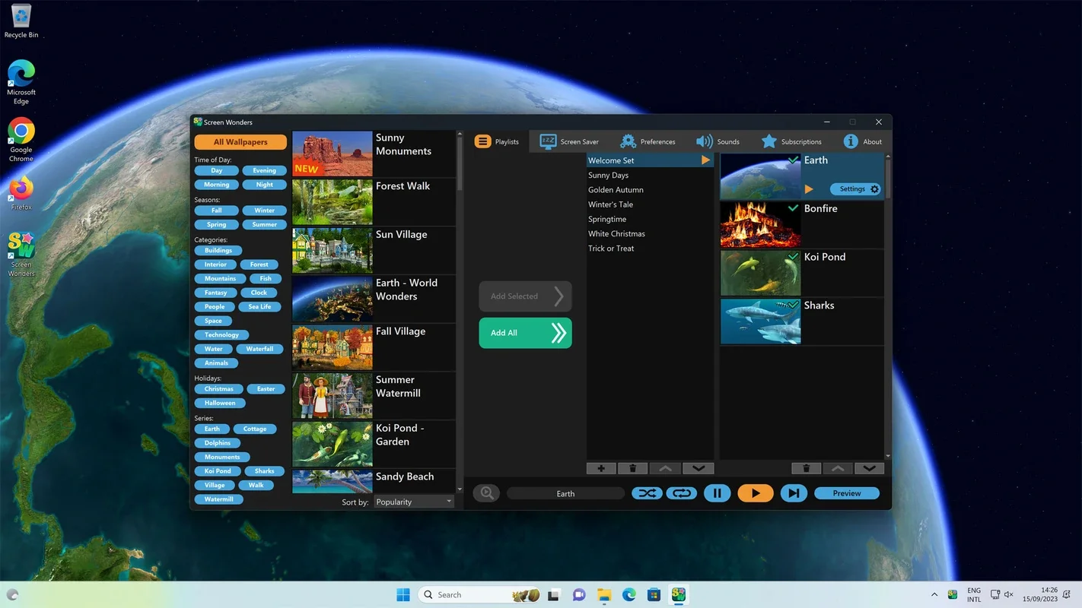Delete wallpaper using trash icon under wallpaper list
Screen dimensions: 1082x608
point(806,468)
